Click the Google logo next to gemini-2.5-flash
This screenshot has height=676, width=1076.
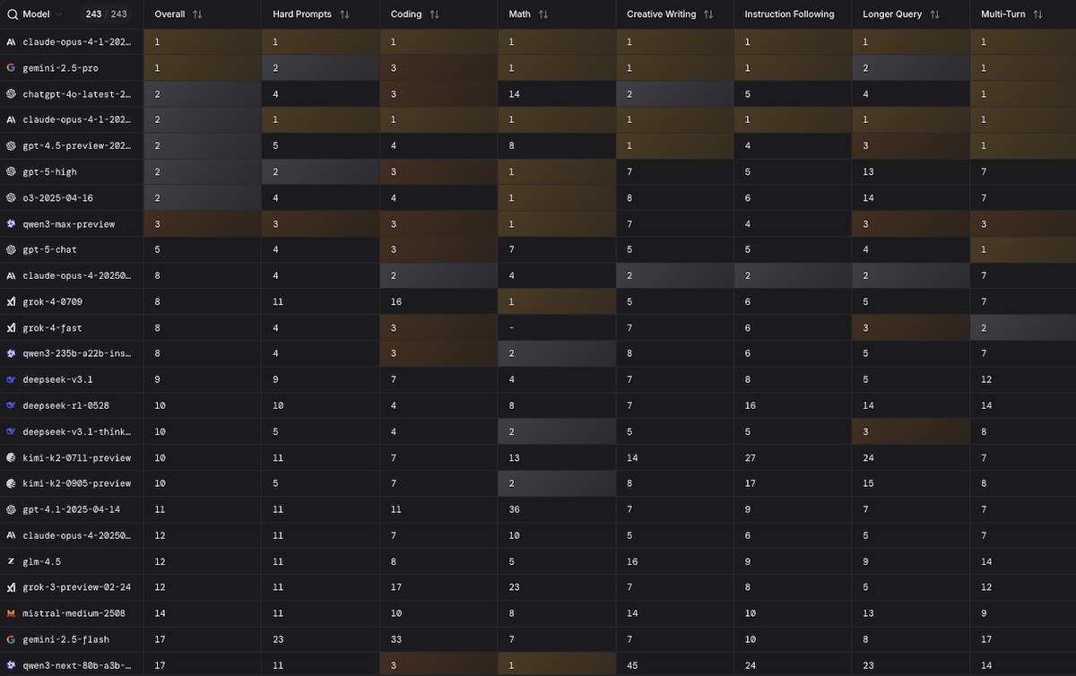click(x=11, y=639)
